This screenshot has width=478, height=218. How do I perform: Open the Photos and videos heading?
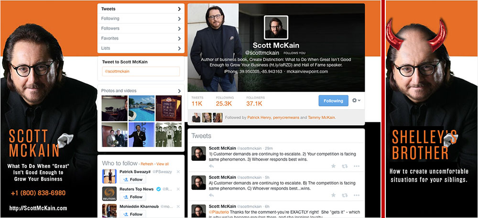coord(119,91)
